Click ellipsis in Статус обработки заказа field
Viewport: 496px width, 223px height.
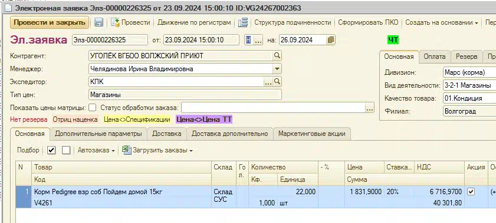pyautogui.click(x=369, y=108)
